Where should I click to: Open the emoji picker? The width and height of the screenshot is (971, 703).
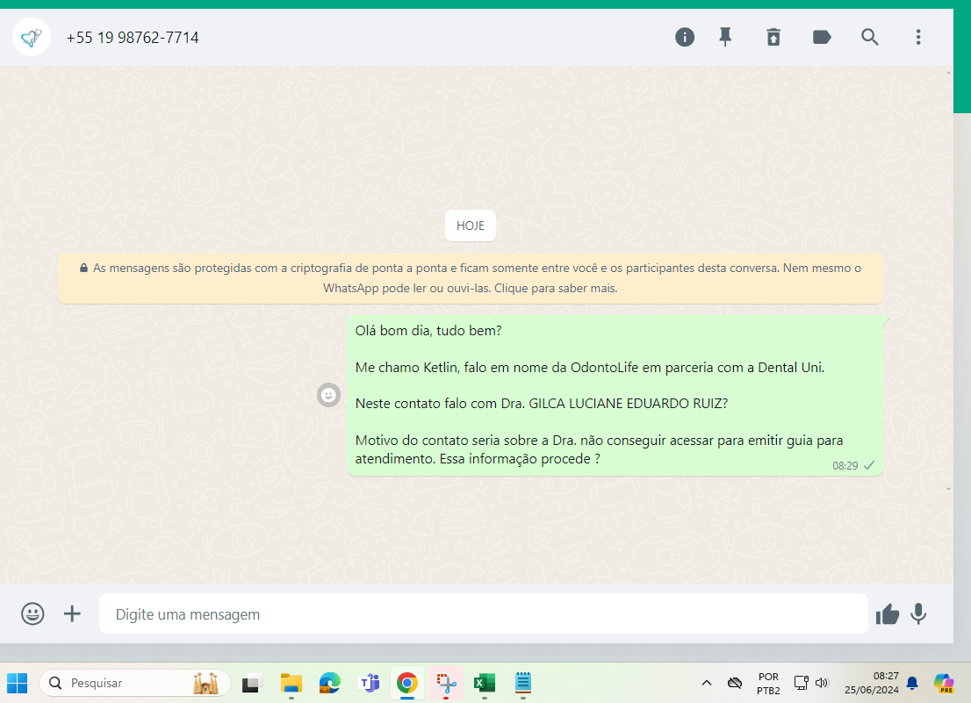(x=32, y=613)
